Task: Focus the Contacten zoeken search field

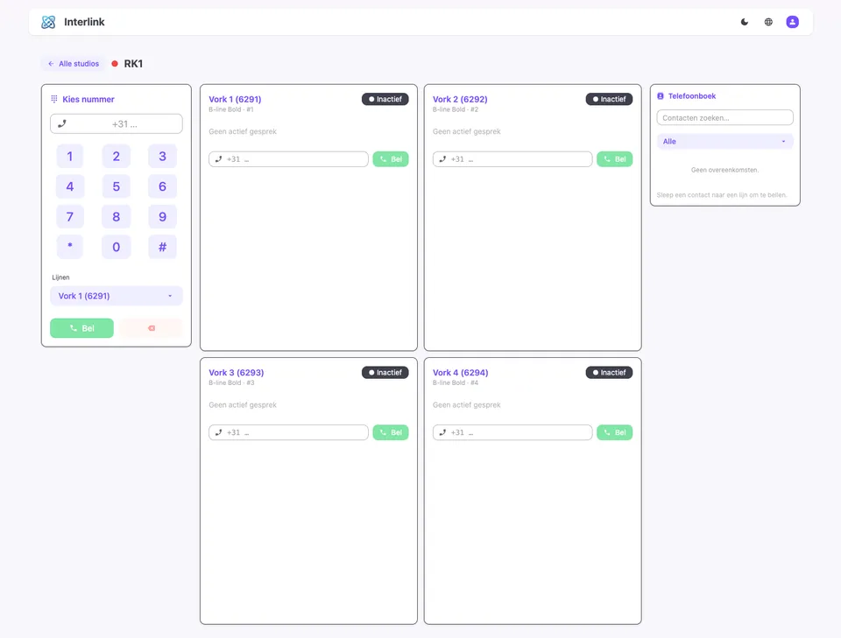Action: tap(725, 118)
